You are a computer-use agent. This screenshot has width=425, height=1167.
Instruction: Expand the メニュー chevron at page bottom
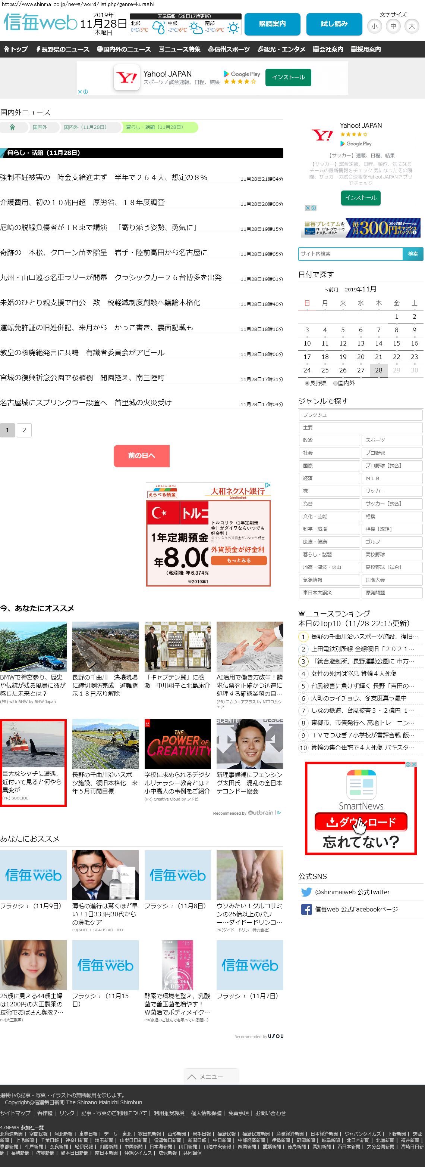[192, 1076]
